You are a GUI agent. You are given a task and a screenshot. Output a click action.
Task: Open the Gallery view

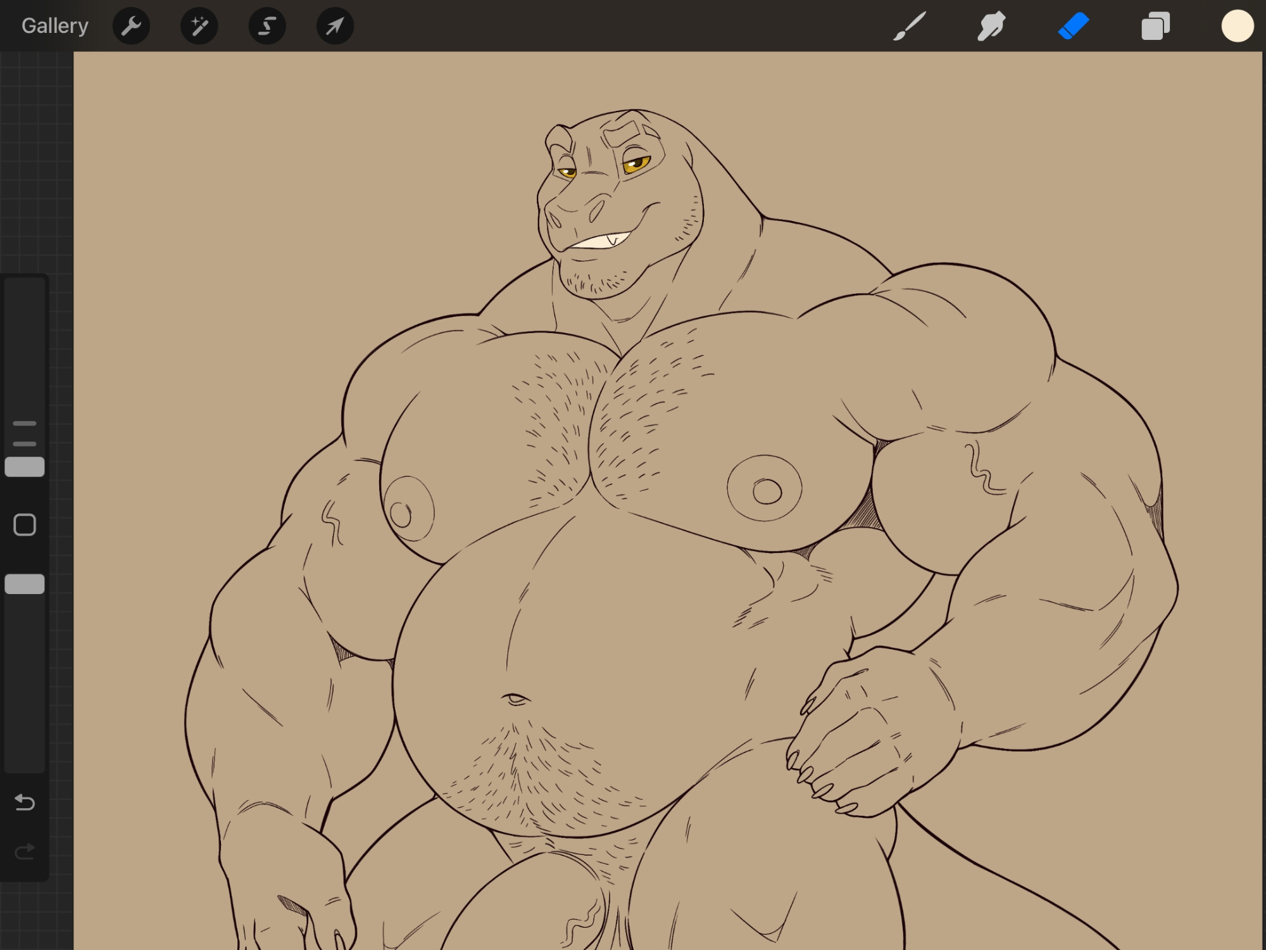click(55, 26)
